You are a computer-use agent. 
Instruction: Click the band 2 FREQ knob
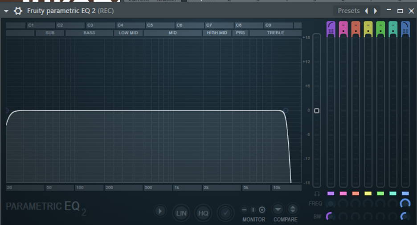343,204
